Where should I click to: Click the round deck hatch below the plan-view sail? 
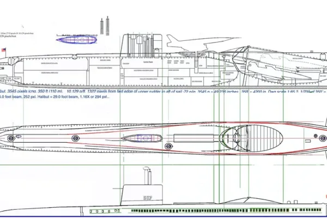click(168, 146)
